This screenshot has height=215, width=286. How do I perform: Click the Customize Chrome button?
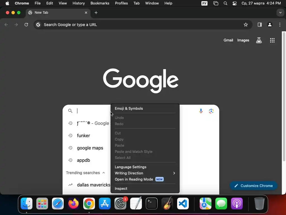(x=253, y=186)
